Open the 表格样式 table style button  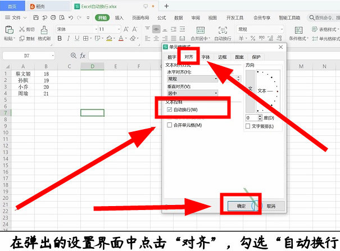[x=325, y=29]
